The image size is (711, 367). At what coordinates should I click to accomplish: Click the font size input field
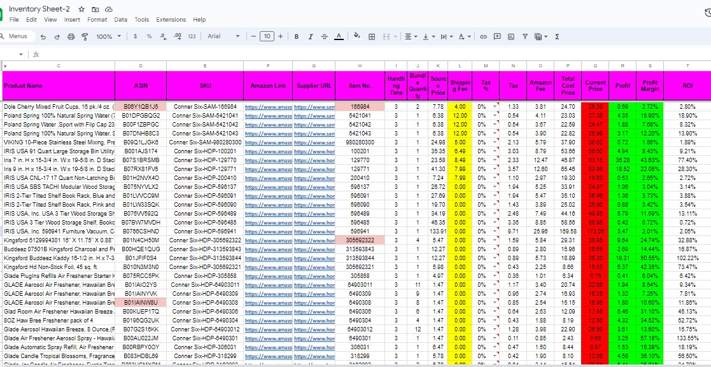coord(267,36)
